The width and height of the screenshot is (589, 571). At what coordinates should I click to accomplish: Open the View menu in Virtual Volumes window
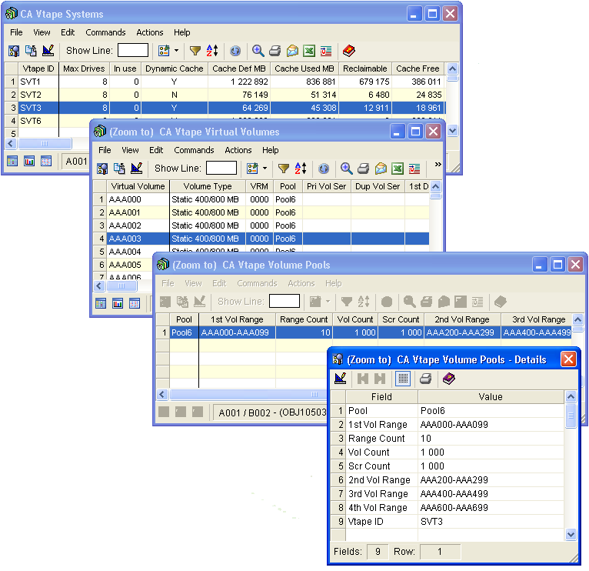click(x=130, y=150)
